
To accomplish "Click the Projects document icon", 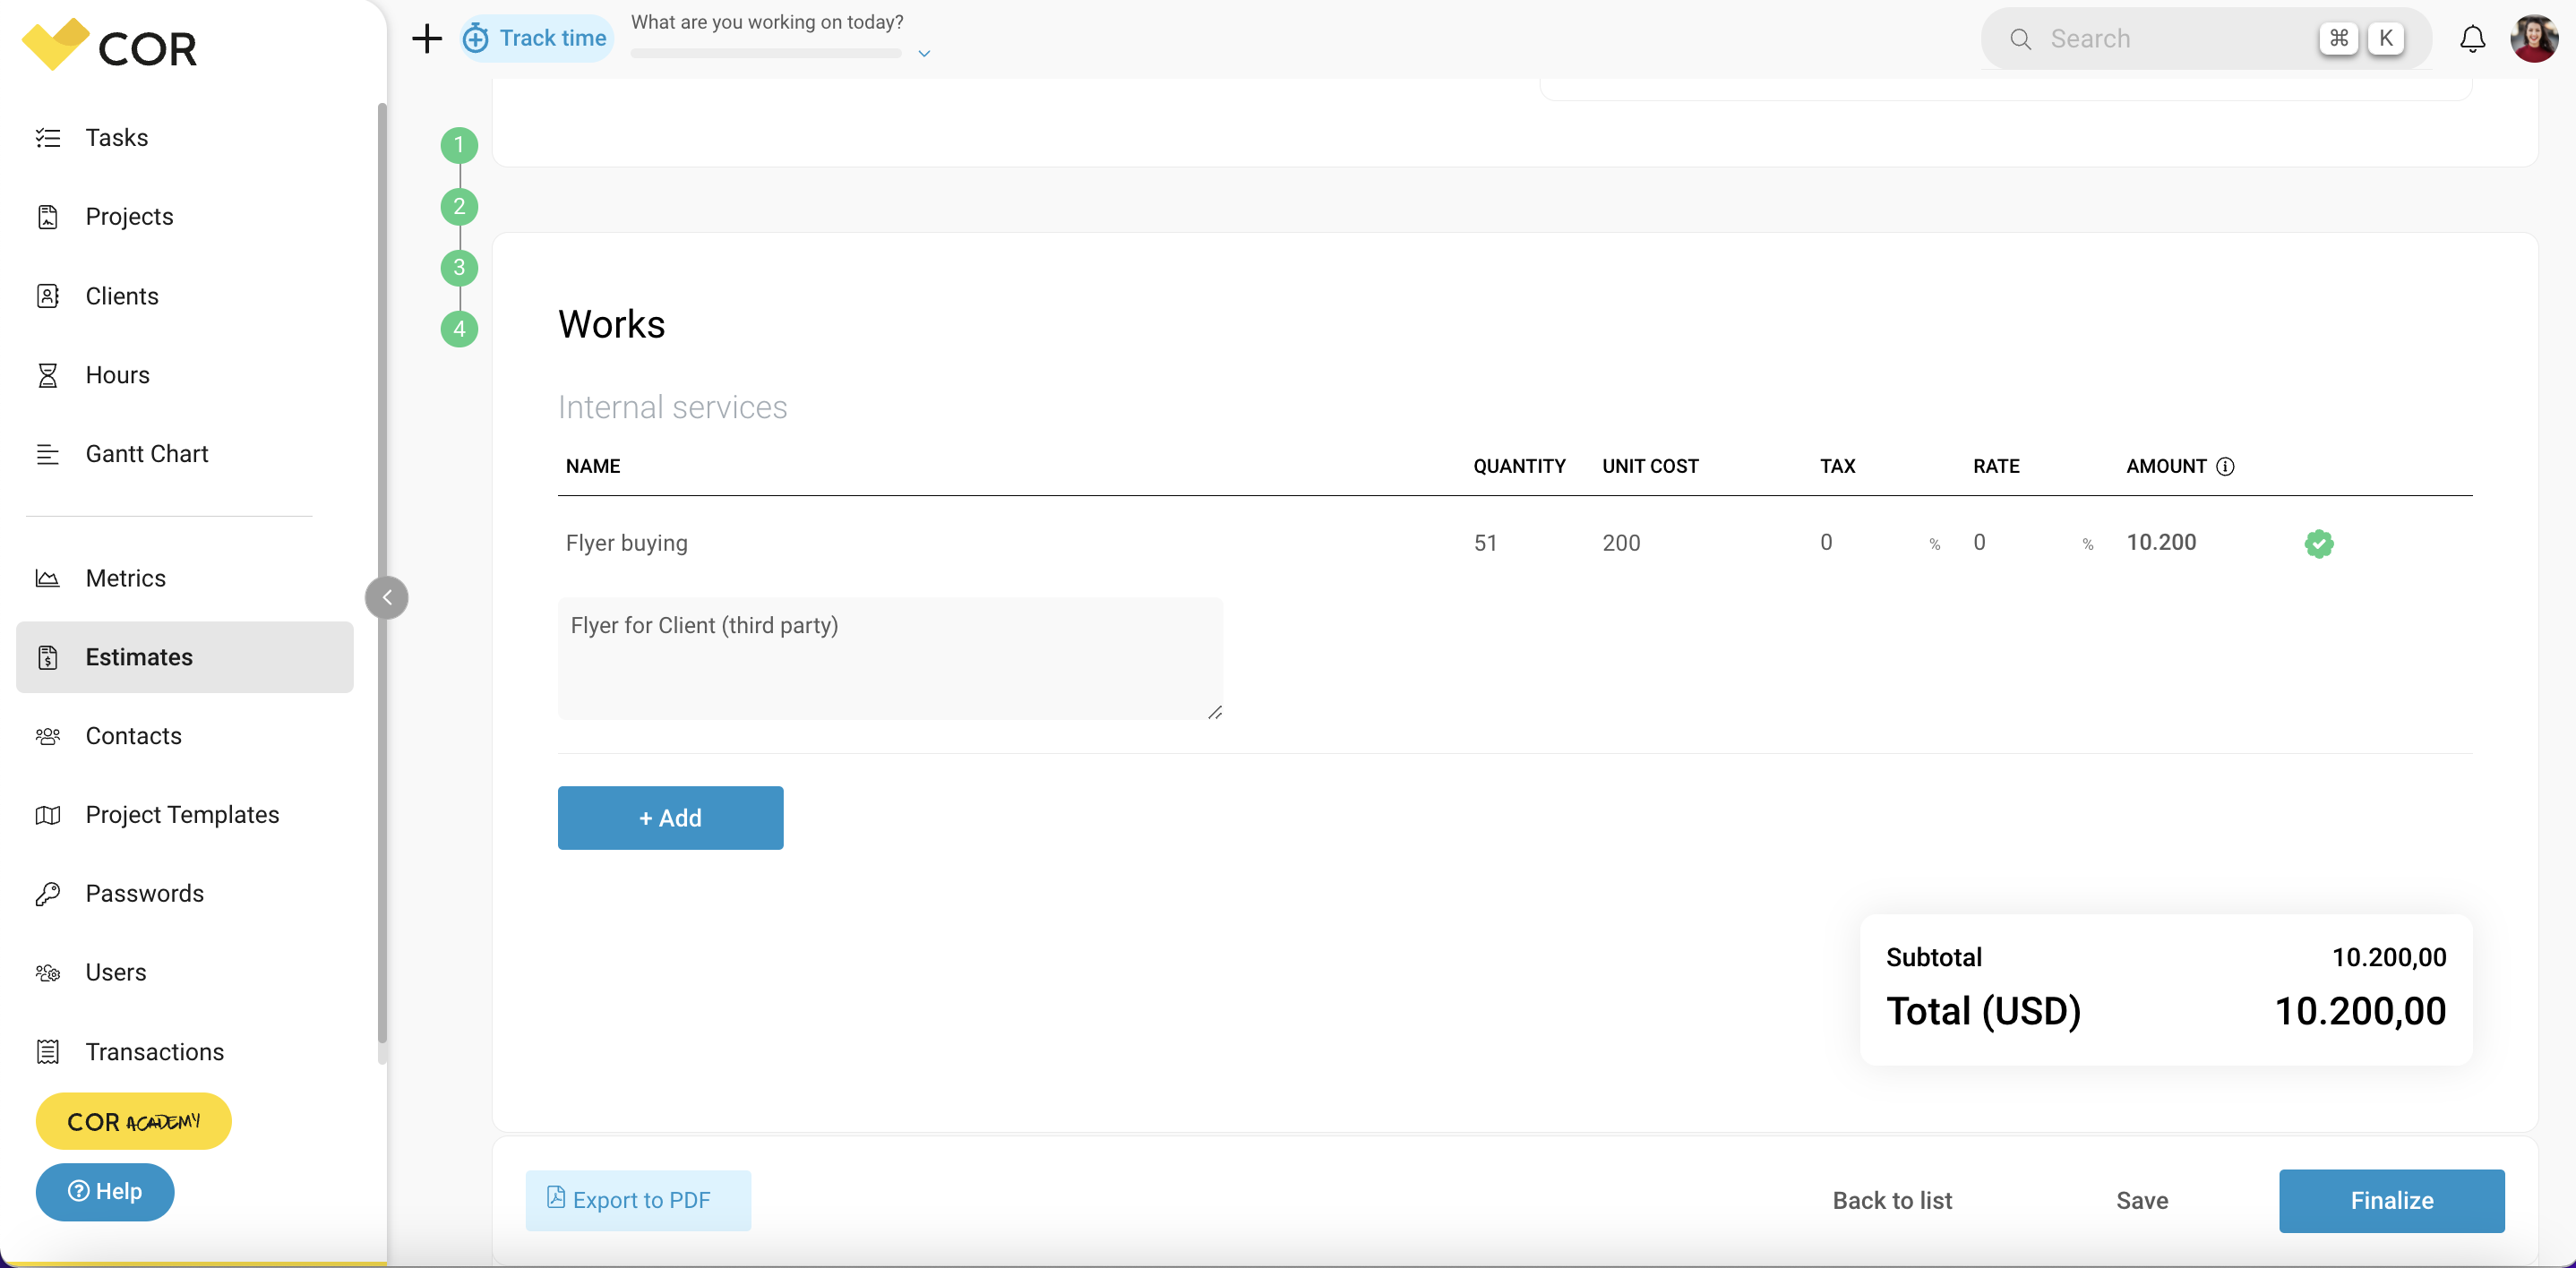I will pos(48,216).
